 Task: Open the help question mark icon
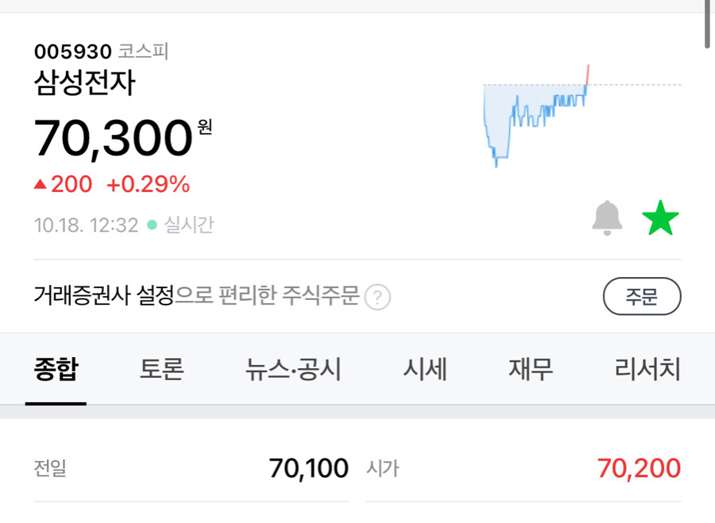tap(377, 297)
